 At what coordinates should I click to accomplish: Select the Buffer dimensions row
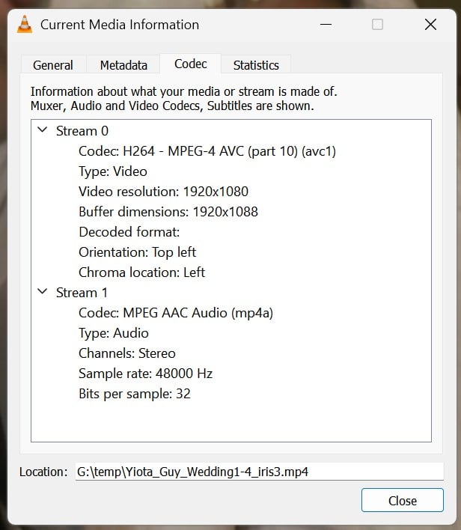168,212
